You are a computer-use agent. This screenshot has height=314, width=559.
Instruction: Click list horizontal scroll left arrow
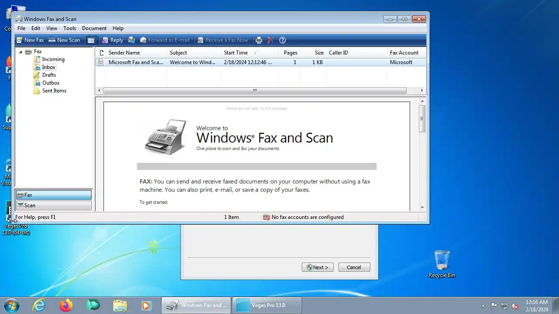[99, 91]
